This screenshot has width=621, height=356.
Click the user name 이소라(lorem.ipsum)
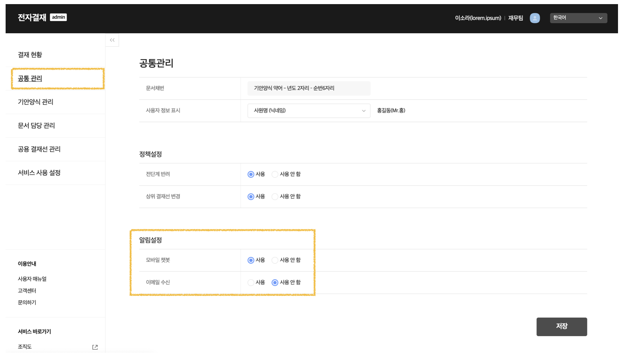[478, 18]
